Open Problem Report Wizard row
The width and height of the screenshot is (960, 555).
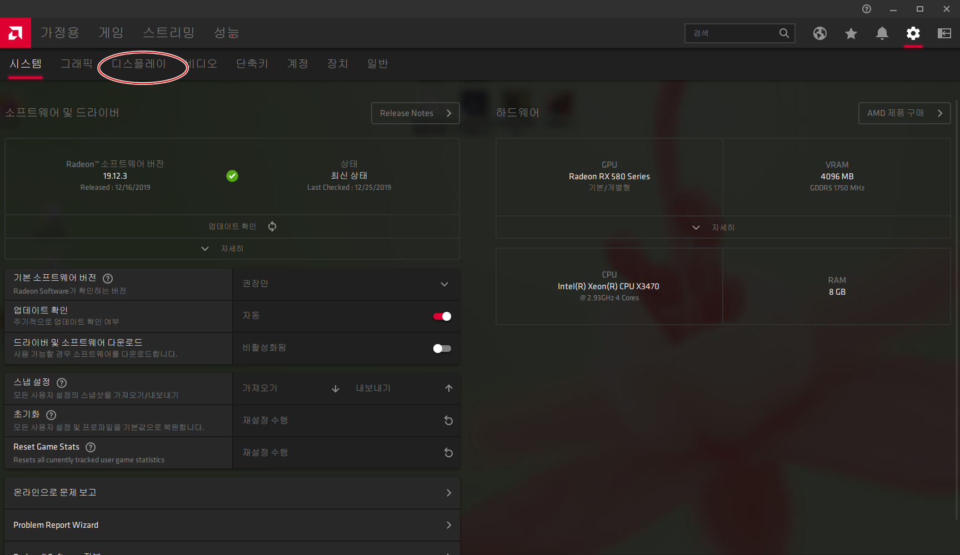pyautogui.click(x=232, y=525)
